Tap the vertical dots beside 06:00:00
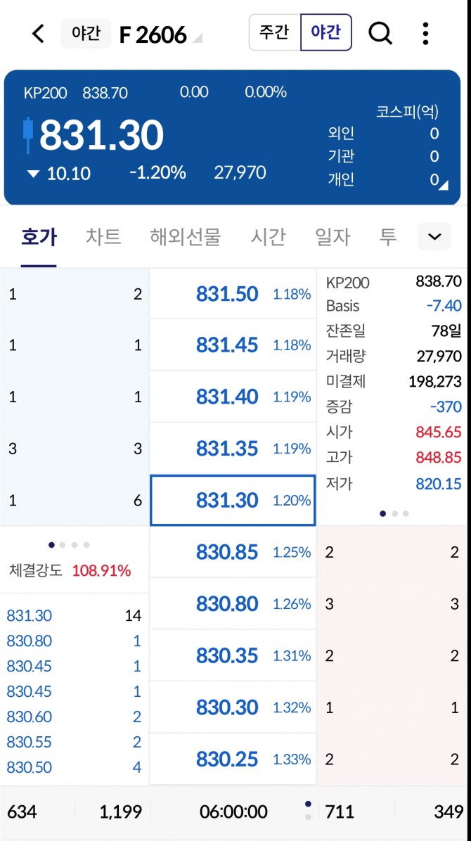Image resolution: width=471 pixels, height=841 pixels. [x=308, y=810]
